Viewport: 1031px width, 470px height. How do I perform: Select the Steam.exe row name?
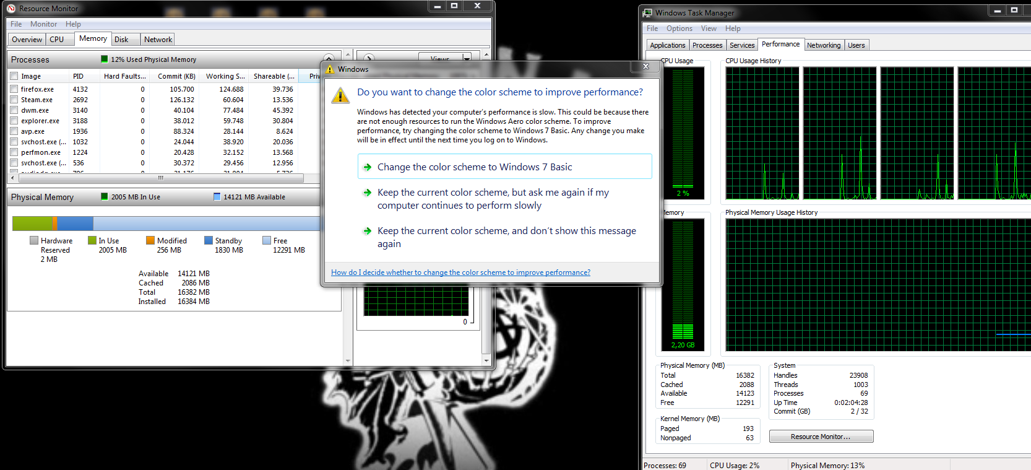point(37,100)
